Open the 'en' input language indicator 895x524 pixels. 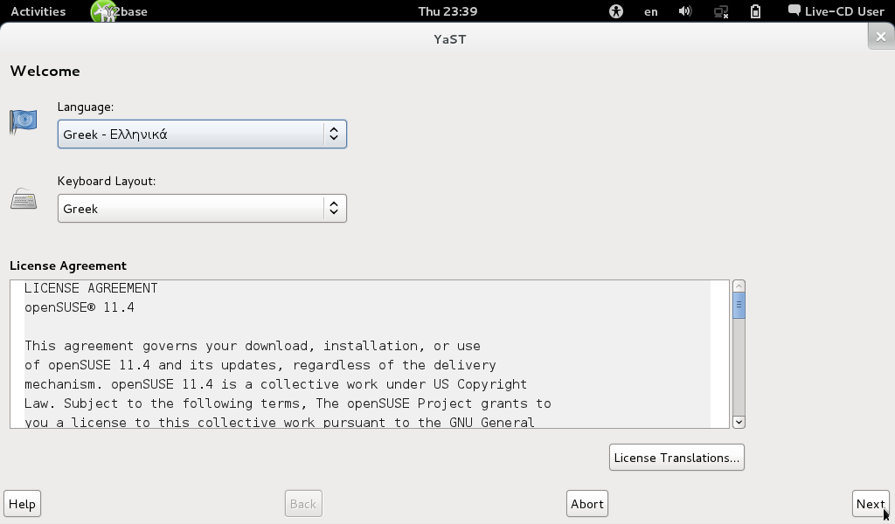tap(651, 11)
